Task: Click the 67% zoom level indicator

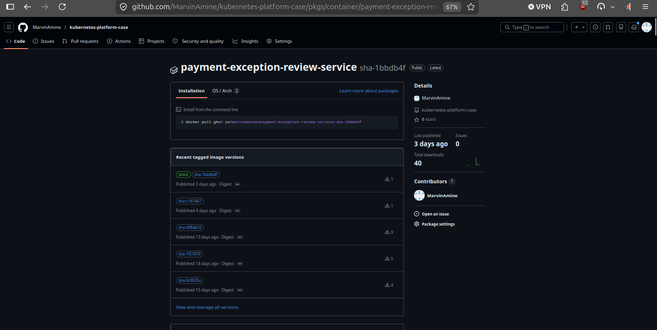Action: 452,7
